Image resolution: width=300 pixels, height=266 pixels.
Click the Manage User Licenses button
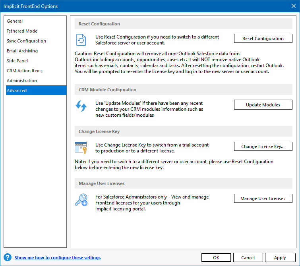pos(263,199)
